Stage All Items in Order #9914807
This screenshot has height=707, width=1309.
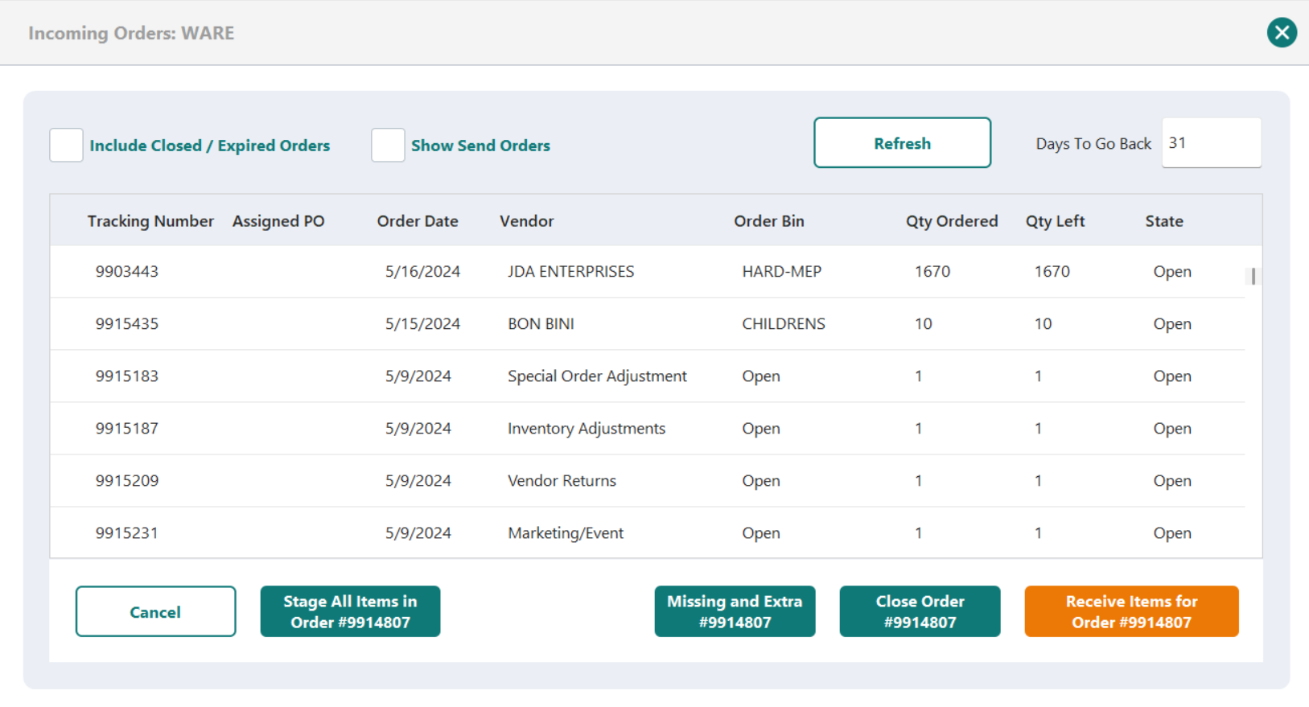pos(350,612)
